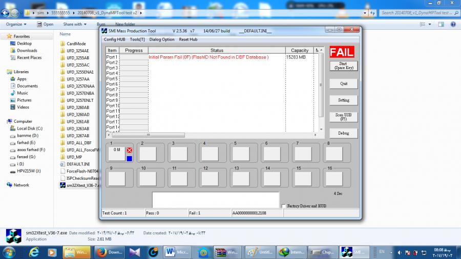The height and width of the screenshot is (259, 461).
Task: Expand the sim breadcrumb arrow
Action: click(x=48, y=13)
